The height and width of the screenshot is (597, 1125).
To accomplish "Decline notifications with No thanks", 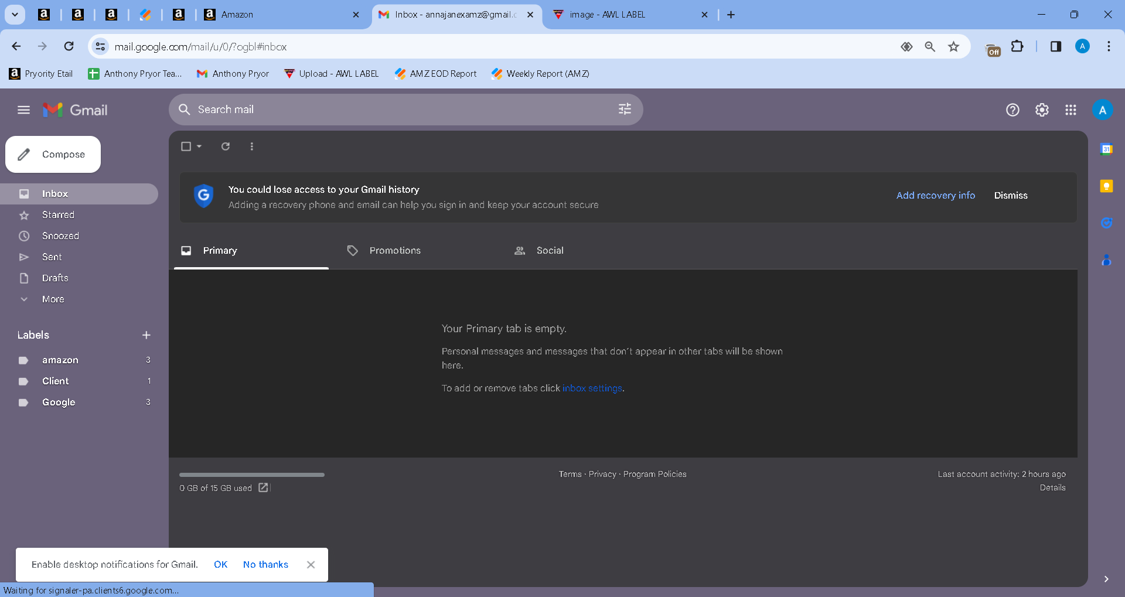I will (265, 565).
